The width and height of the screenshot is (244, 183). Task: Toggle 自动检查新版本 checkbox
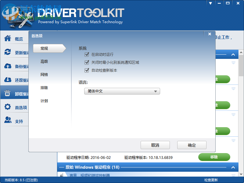click(87, 70)
